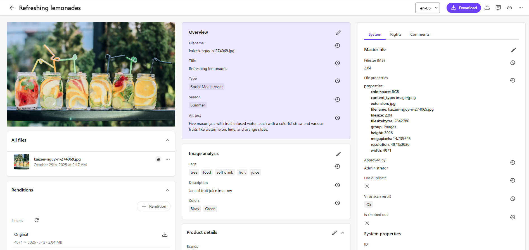
Task: Click the Summer season tag
Action: [198, 105]
